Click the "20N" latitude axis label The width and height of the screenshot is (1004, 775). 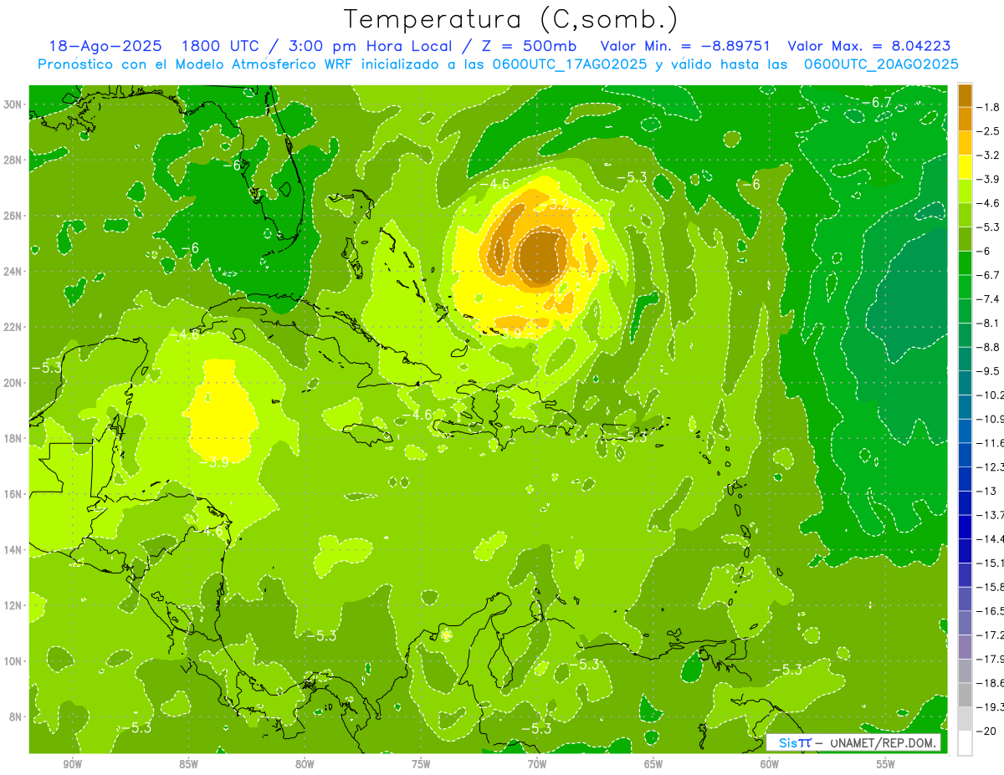tap(13, 383)
